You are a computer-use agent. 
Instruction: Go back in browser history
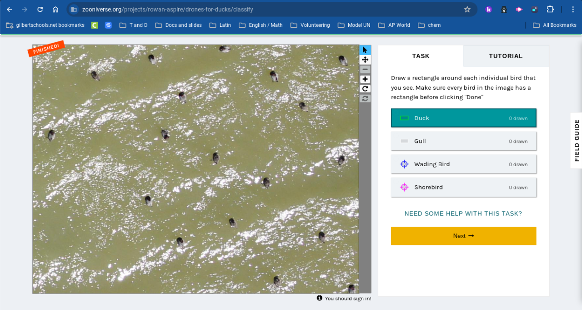click(10, 9)
